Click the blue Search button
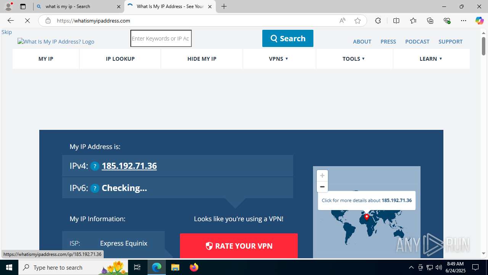 coord(288,38)
